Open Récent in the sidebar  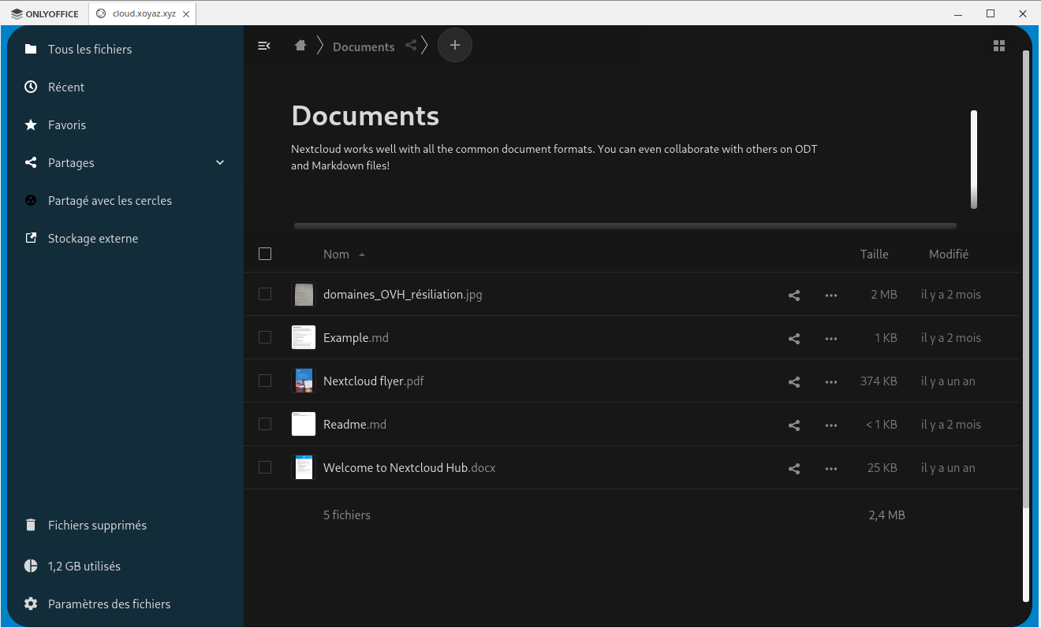click(66, 87)
